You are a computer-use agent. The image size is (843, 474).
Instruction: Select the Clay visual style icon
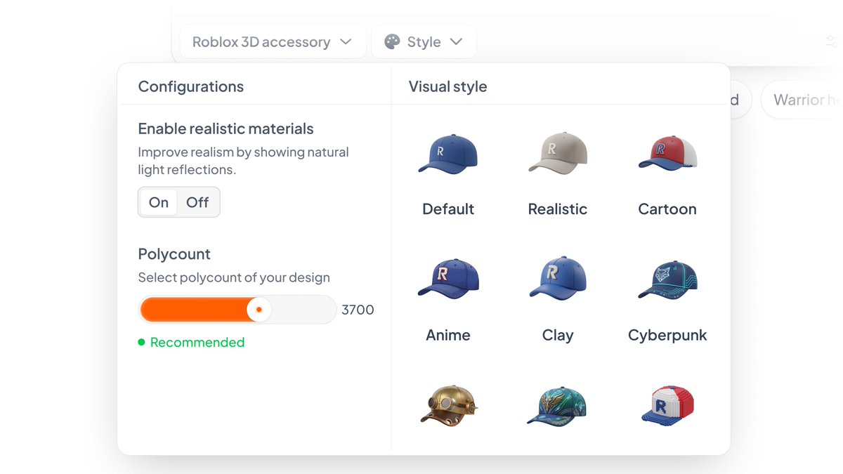coord(557,277)
